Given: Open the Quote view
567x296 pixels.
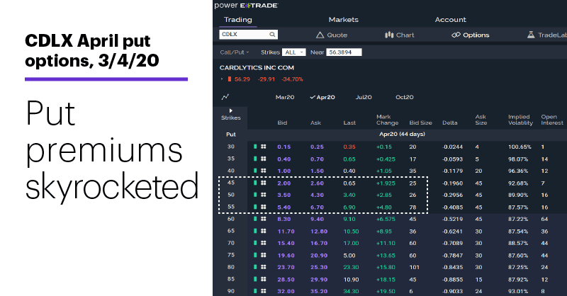Looking at the screenshot, I should tap(332, 35).
